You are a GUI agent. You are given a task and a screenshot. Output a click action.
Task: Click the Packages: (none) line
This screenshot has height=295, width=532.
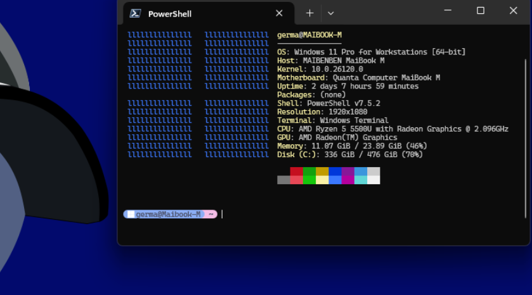[x=311, y=95]
